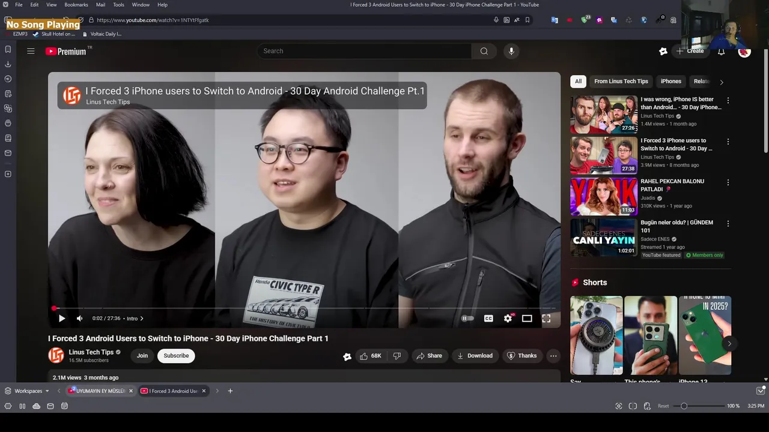This screenshot has height=432, width=769.
Task: Open the Window menu
Action: point(141,5)
